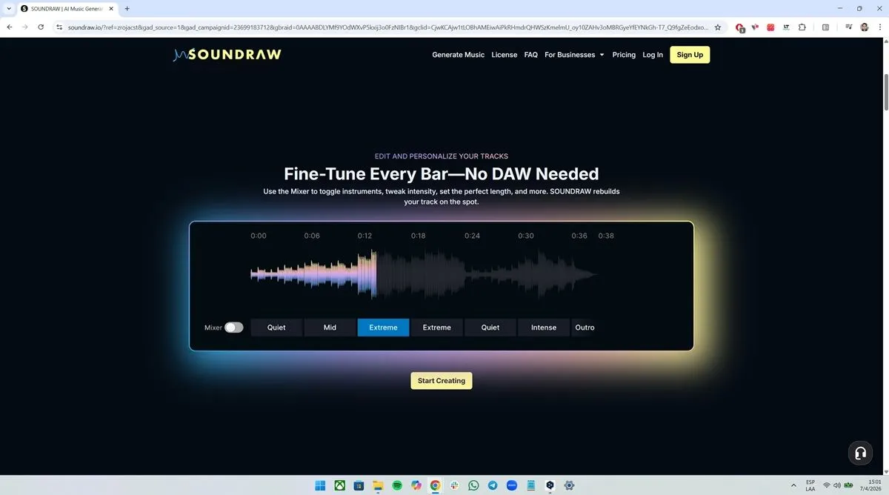Open the media controls music note icon

click(x=848, y=27)
